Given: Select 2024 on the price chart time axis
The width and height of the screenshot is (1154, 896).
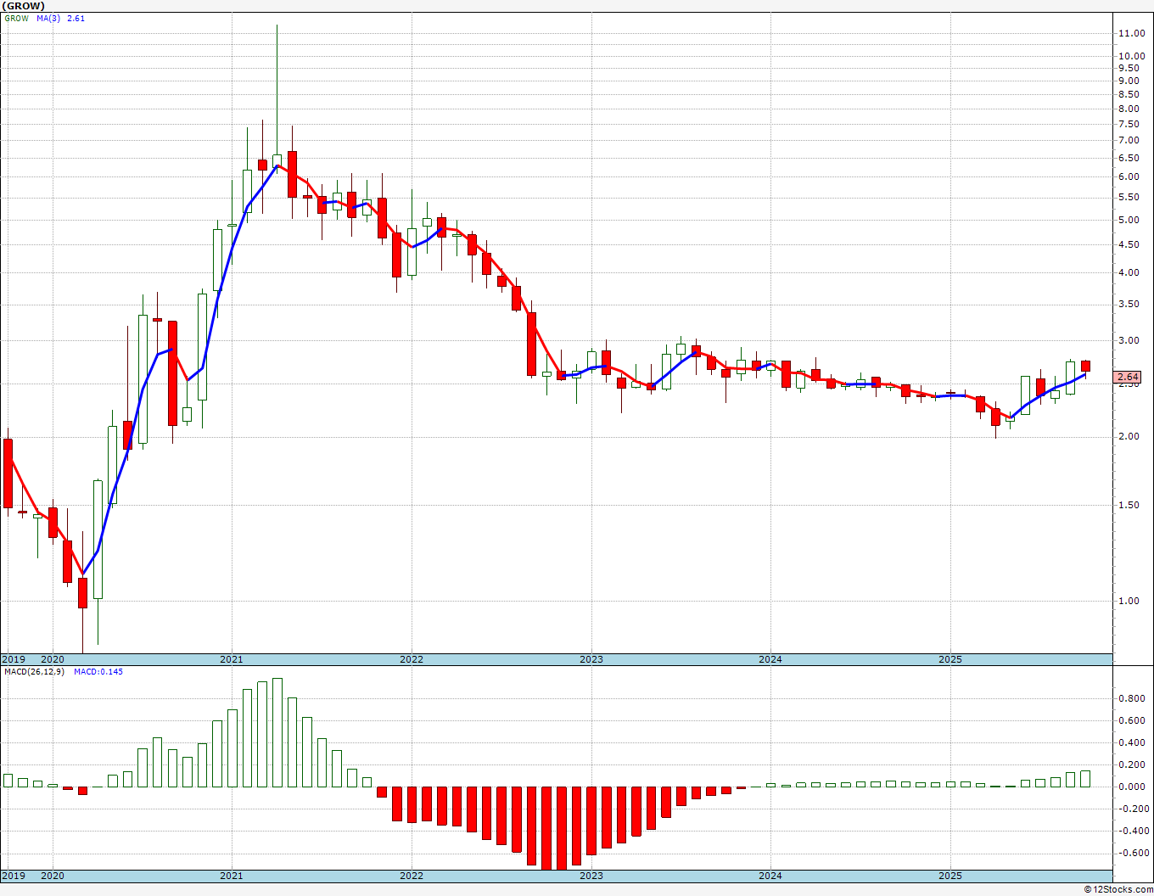Looking at the screenshot, I should pyautogui.click(x=770, y=659).
